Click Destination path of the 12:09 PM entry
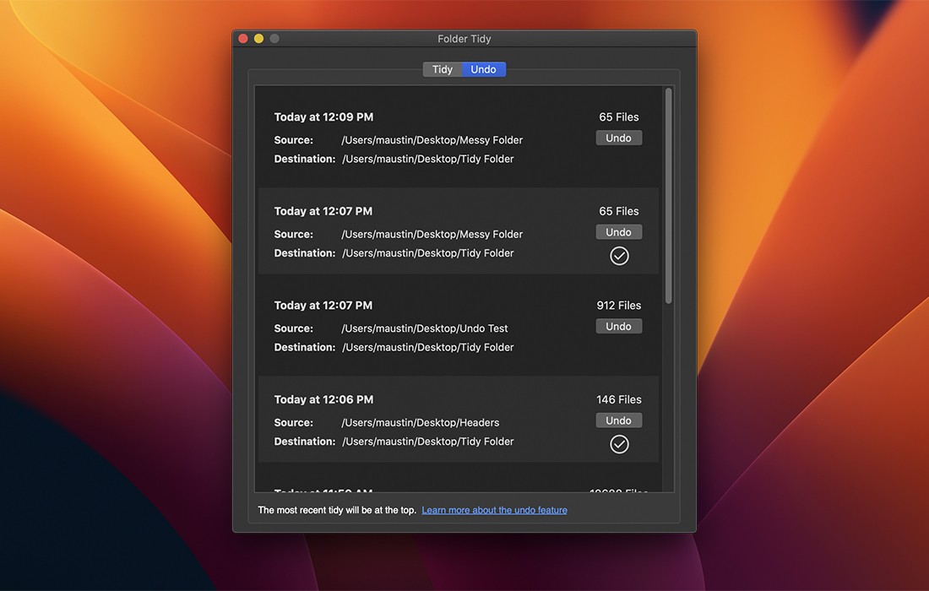 [427, 159]
